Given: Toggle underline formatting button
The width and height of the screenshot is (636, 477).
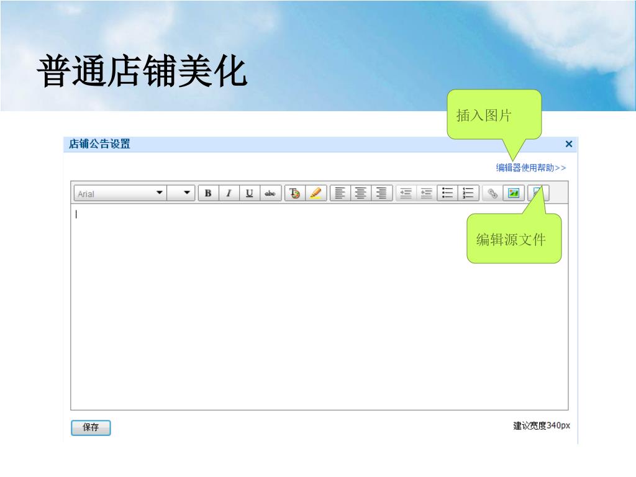Looking at the screenshot, I should tap(250, 194).
